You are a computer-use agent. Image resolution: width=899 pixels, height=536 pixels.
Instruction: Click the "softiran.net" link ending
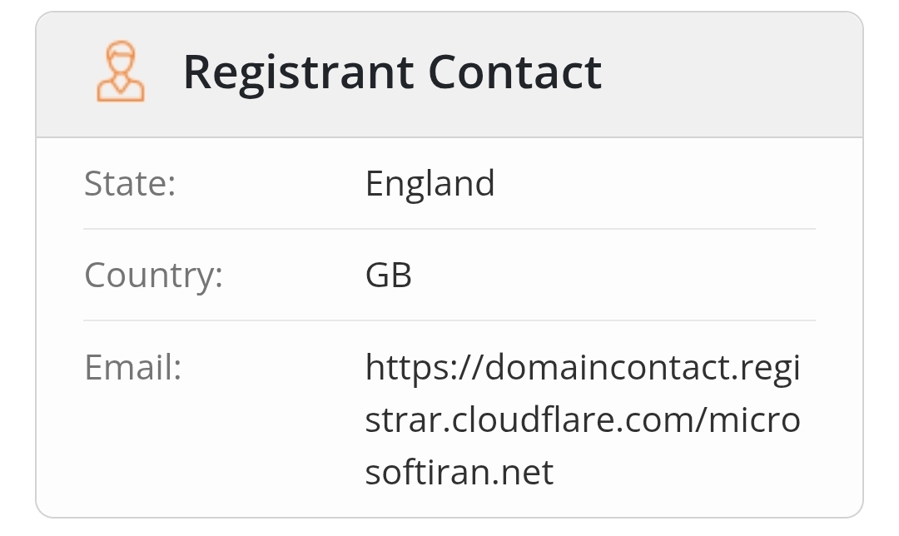(x=459, y=473)
